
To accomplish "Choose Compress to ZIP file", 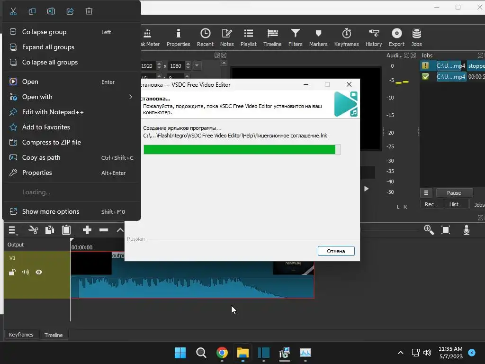I will tap(71, 142).
